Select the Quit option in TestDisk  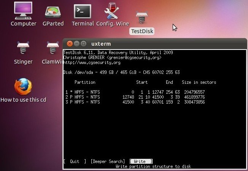point(75,161)
